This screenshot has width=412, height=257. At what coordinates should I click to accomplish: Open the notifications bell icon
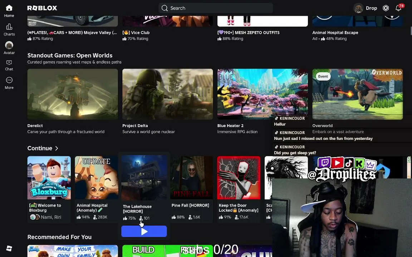(x=398, y=8)
